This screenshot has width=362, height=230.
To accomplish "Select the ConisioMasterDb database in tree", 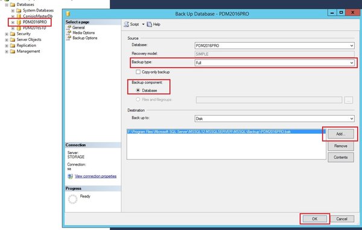I will point(37,16).
